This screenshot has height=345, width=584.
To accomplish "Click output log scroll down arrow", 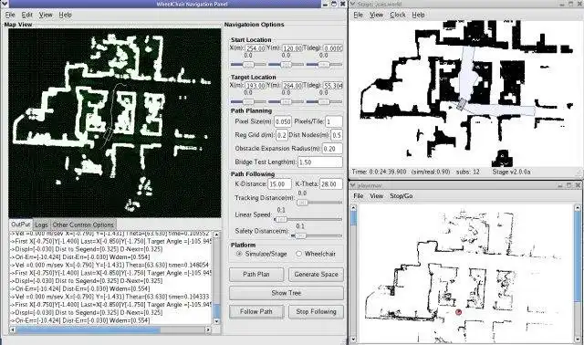I will coord(216,321).
